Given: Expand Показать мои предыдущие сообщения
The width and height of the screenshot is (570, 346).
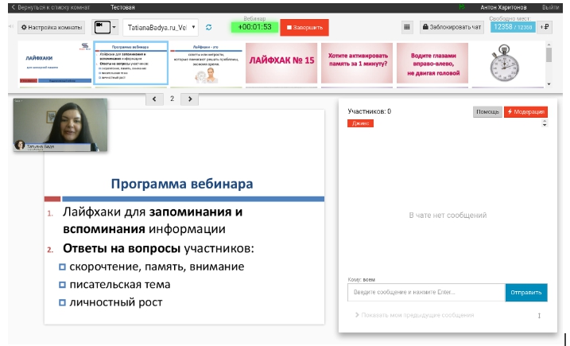Looking at the screenshot, I should point(417,315).
